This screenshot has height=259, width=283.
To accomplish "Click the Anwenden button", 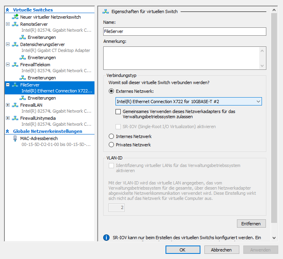I will tap(260, 250).
